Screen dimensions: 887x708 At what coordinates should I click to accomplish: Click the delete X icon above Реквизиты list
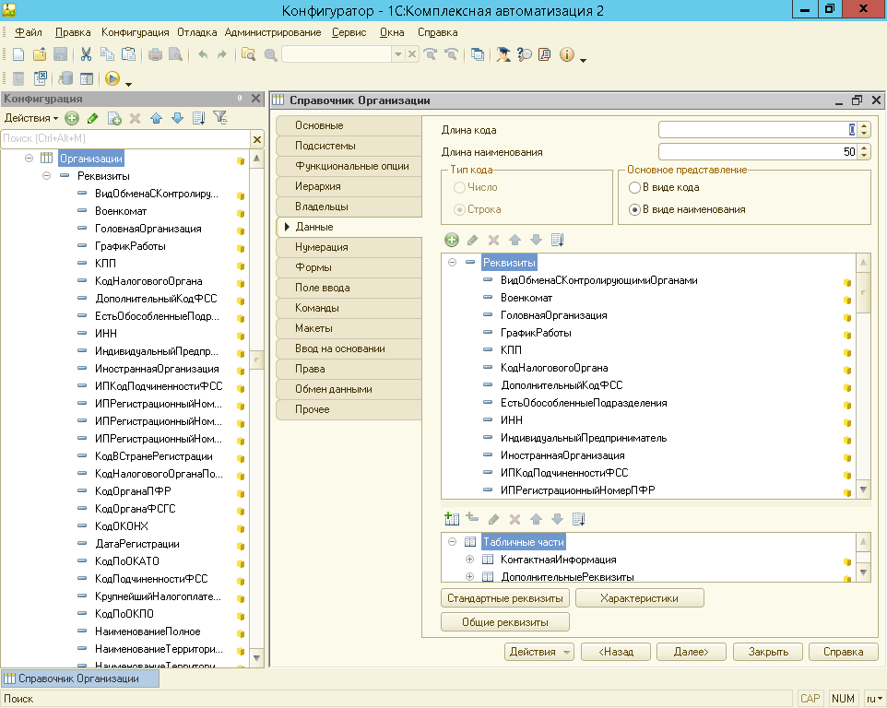click(x=493, y=240)
